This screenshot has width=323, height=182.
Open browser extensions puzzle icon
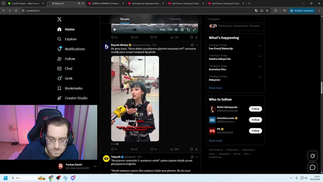point(276,11)
